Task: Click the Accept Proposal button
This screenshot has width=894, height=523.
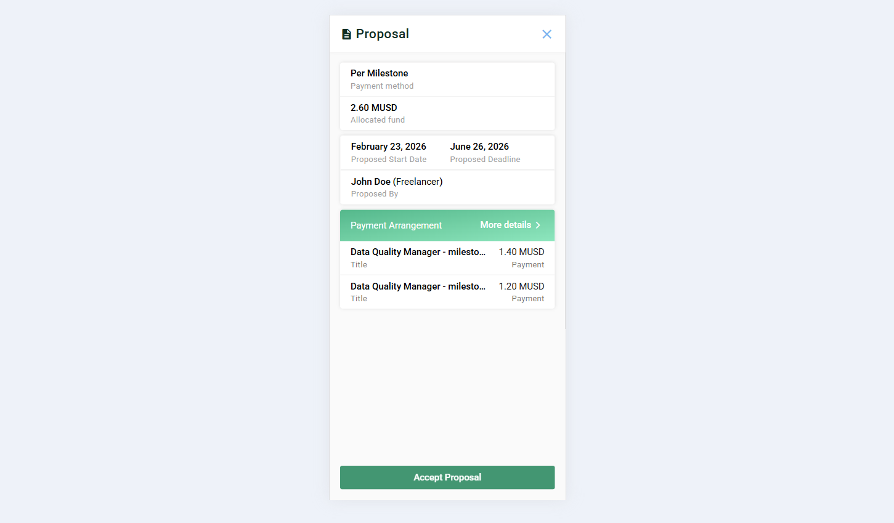Action: (447, 477)
